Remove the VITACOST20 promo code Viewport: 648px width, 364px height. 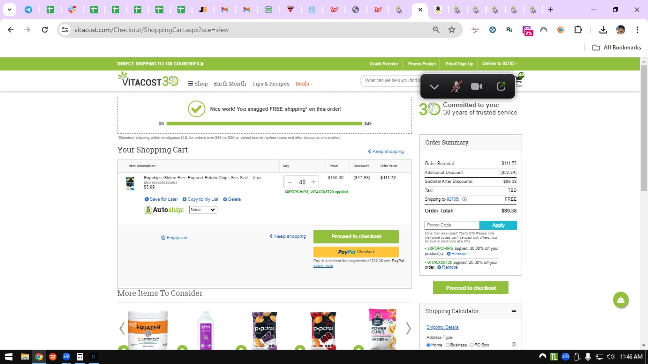click(x=448, y=267)
